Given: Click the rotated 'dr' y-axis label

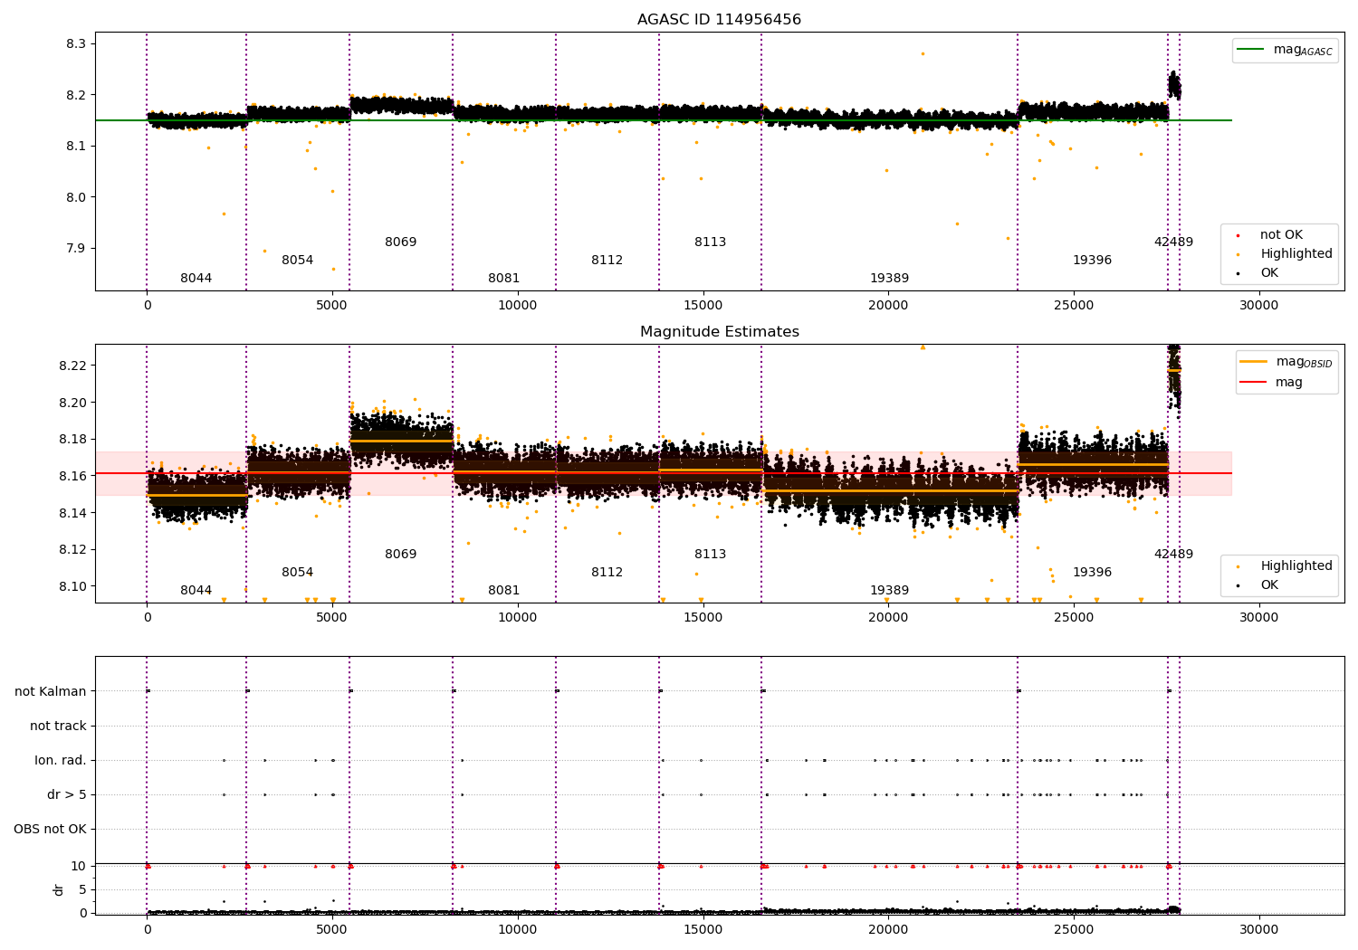Looking at the screenshot, I should tap(59, 889).
